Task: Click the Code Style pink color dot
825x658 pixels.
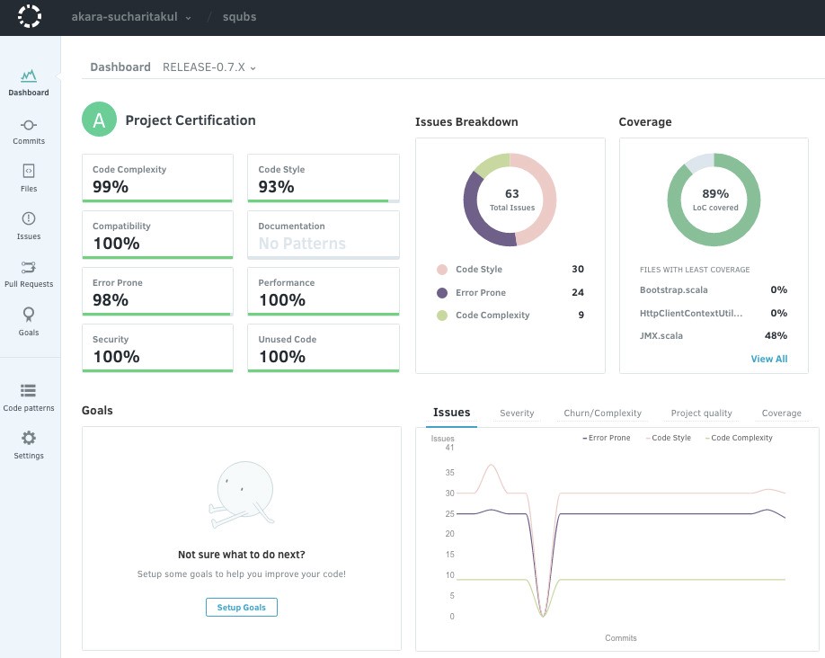Action: [442, 270]
